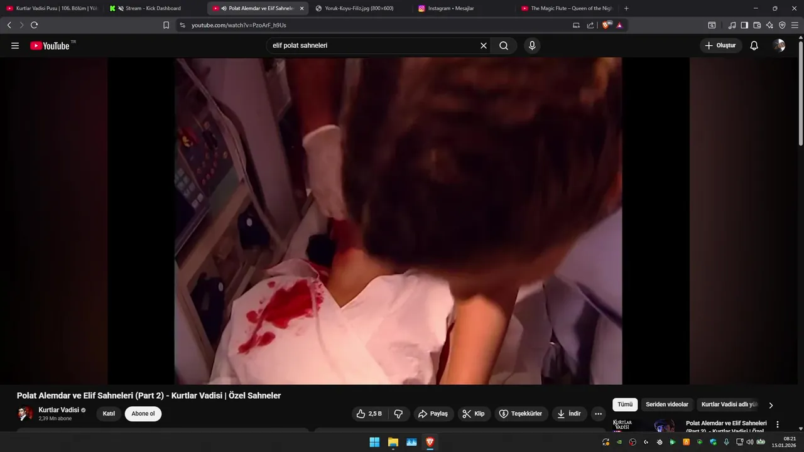Start voice search with the microphone
The image size is (804, 452).
point(532,46)
